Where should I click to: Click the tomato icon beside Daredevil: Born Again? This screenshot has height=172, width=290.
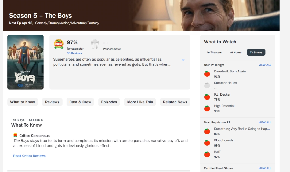pos(207,74)
